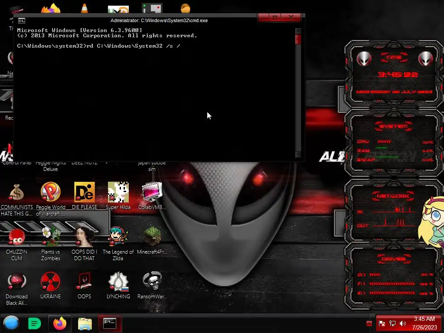This screenshot has width=444, height=333.
Task: Click the RAM usage bar in widget
Action: coord(382,148)
